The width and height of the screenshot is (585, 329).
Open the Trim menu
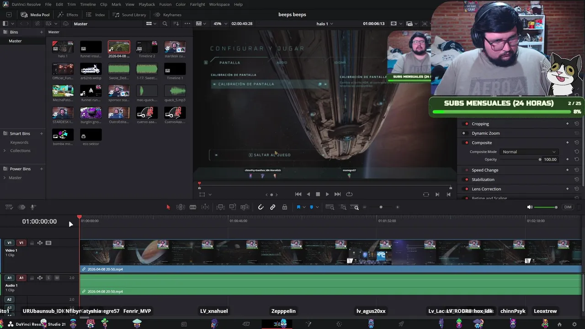click(x=71, y=4)
